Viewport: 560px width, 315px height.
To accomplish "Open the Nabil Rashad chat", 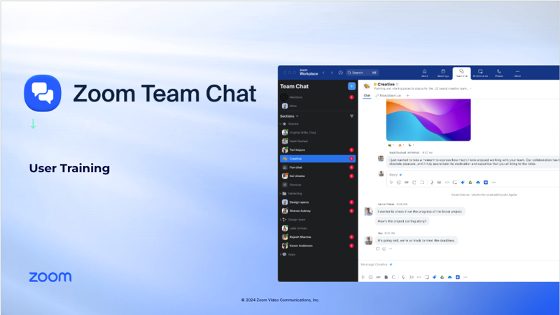I will (318, 141).
